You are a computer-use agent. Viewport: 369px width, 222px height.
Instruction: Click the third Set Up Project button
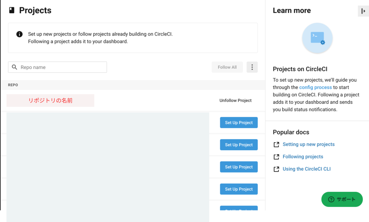click(239, 167)
